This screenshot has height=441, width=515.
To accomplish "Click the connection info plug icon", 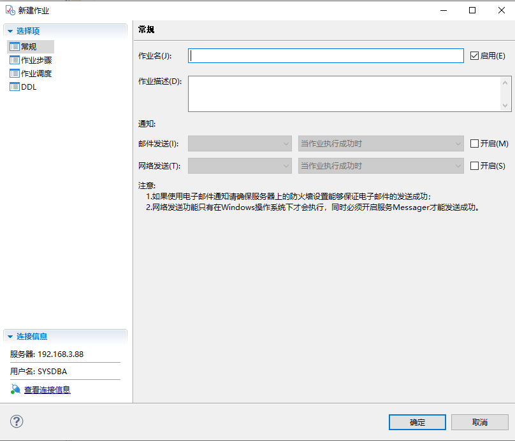I will point(15,389).
